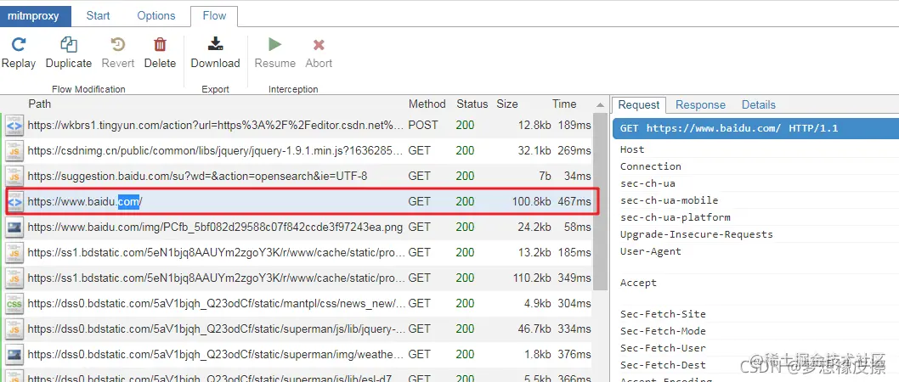Click the Resume interception icon
Viewport: 899px width, 382px height.
[275, 44]
